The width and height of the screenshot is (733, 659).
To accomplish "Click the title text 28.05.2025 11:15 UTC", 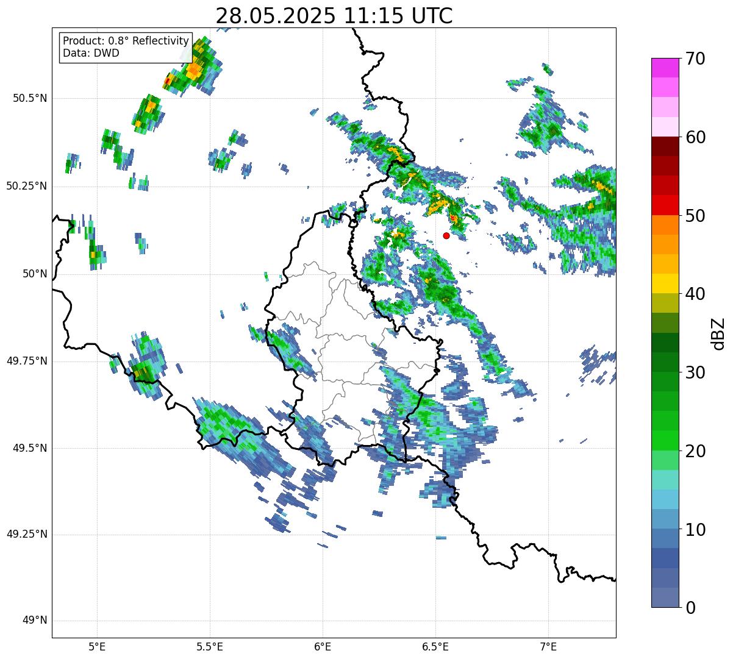I will coord(334,16).
